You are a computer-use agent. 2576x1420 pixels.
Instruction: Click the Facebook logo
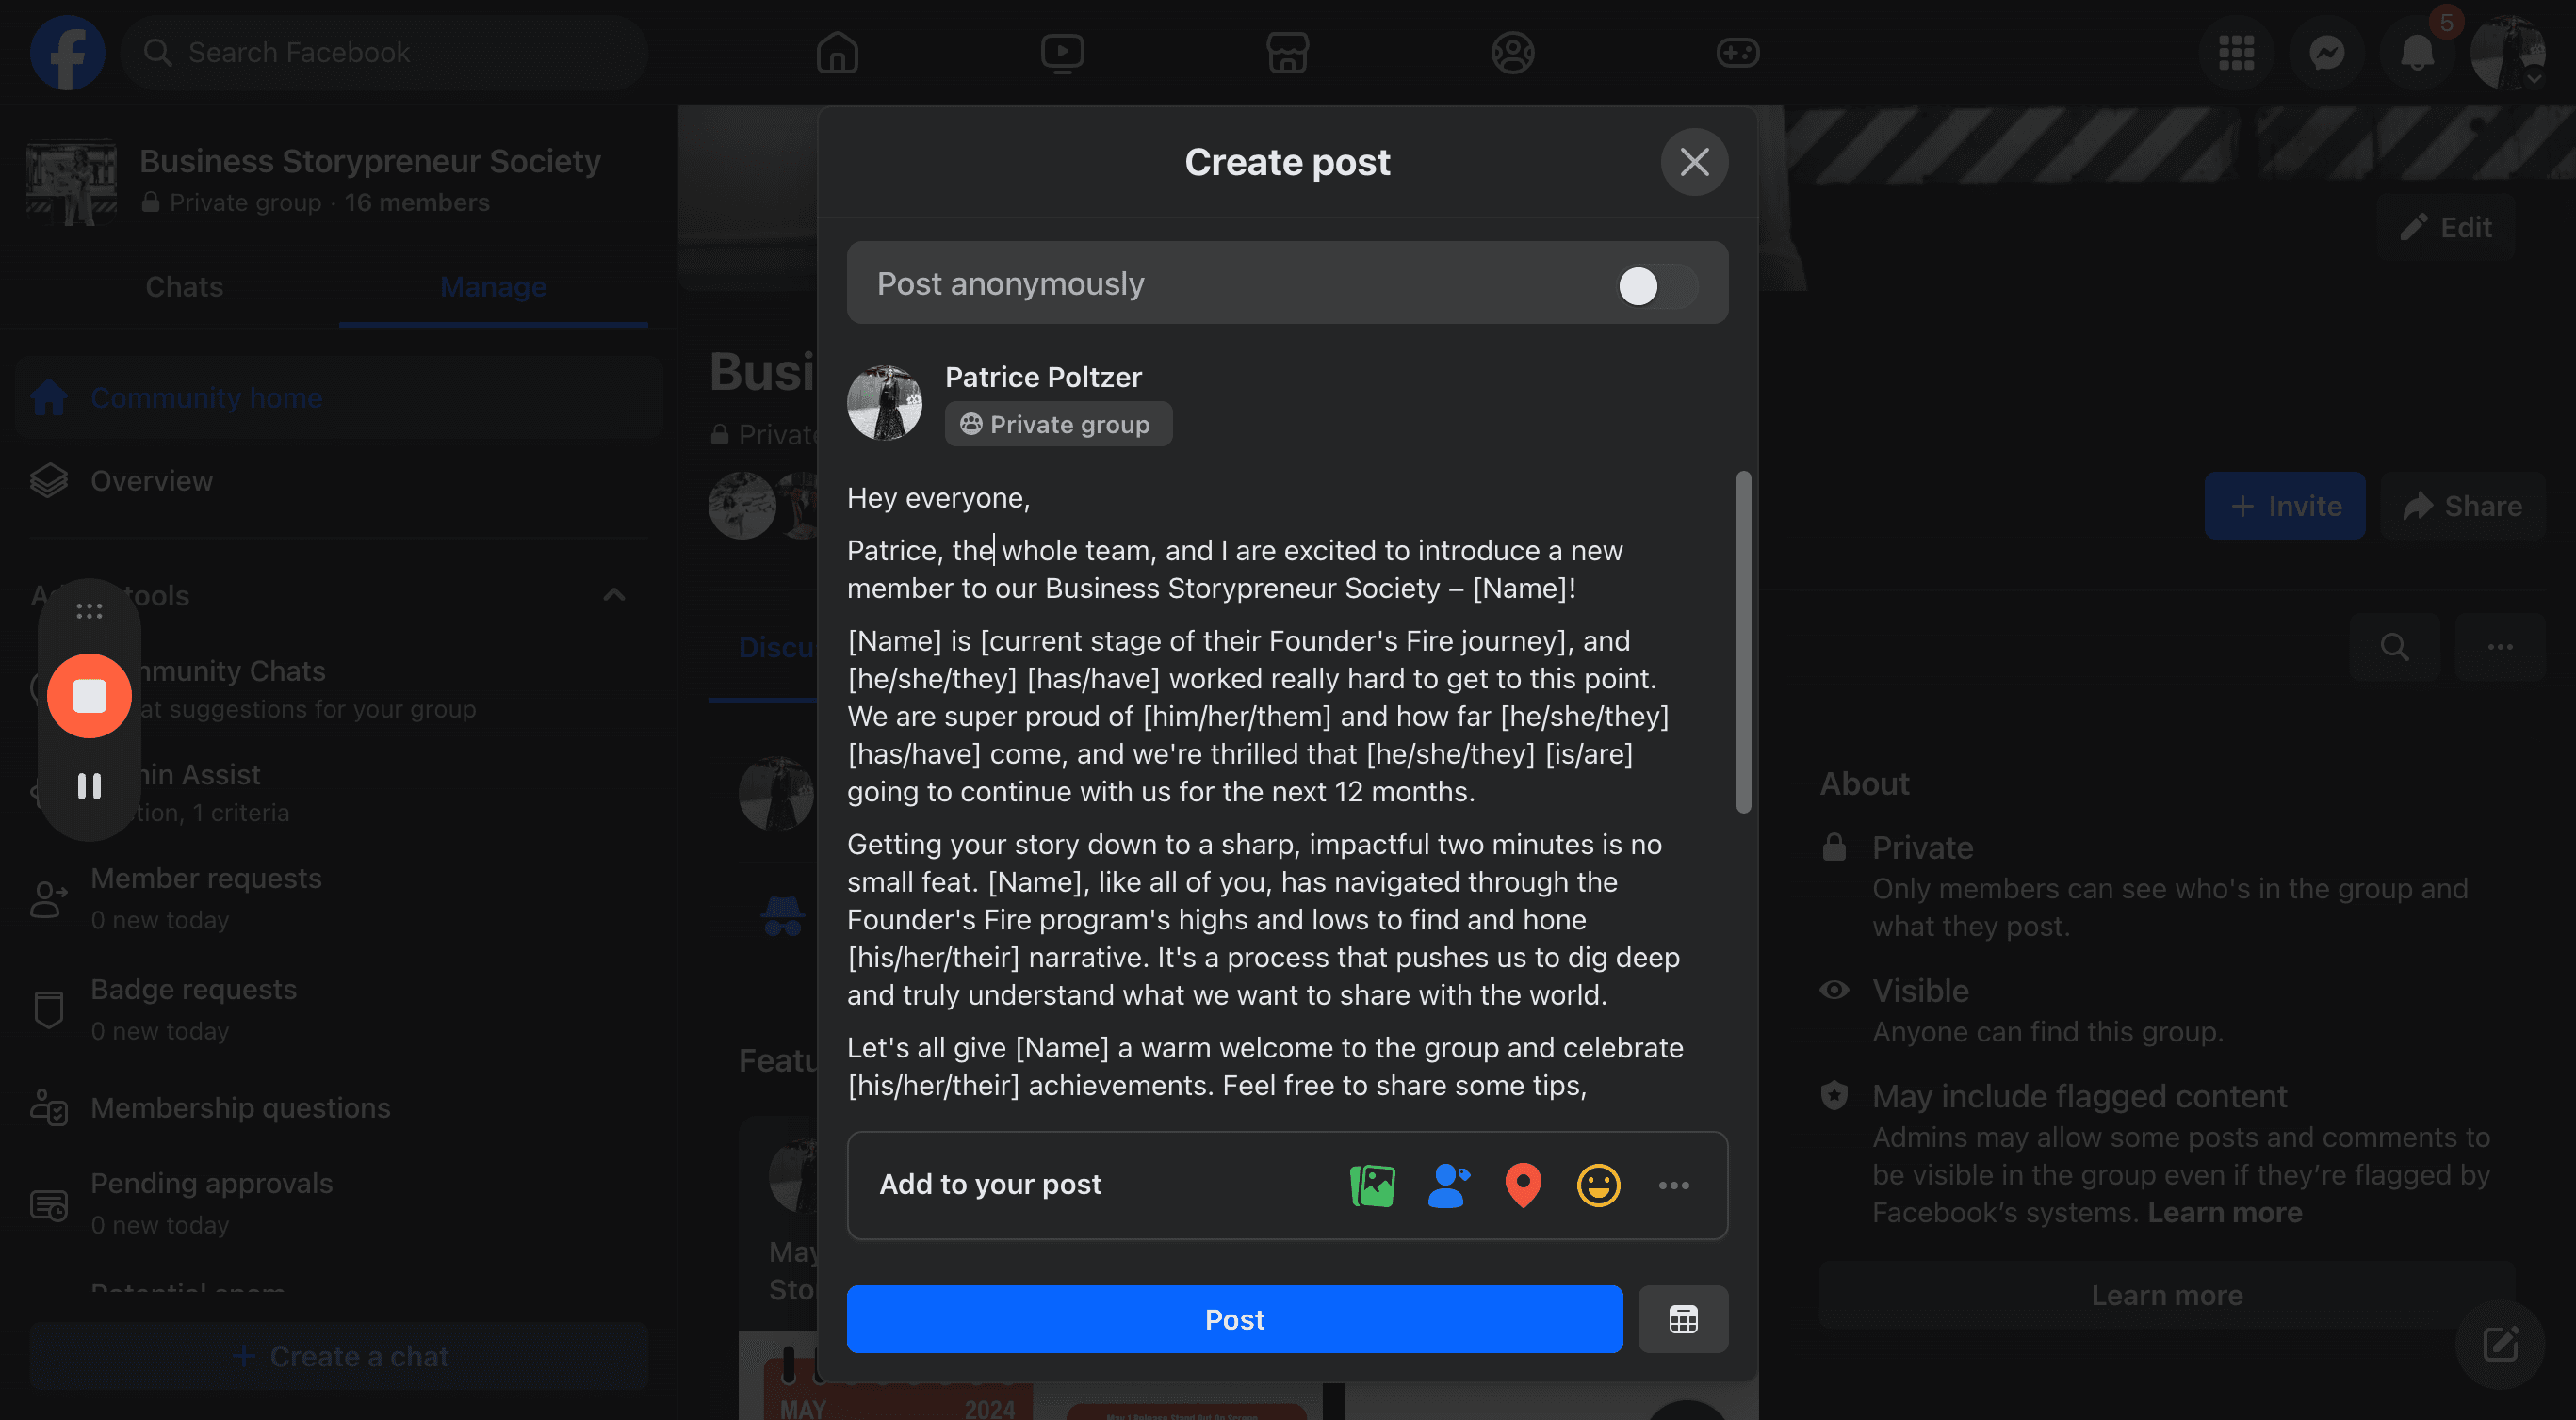pos(67,52)
